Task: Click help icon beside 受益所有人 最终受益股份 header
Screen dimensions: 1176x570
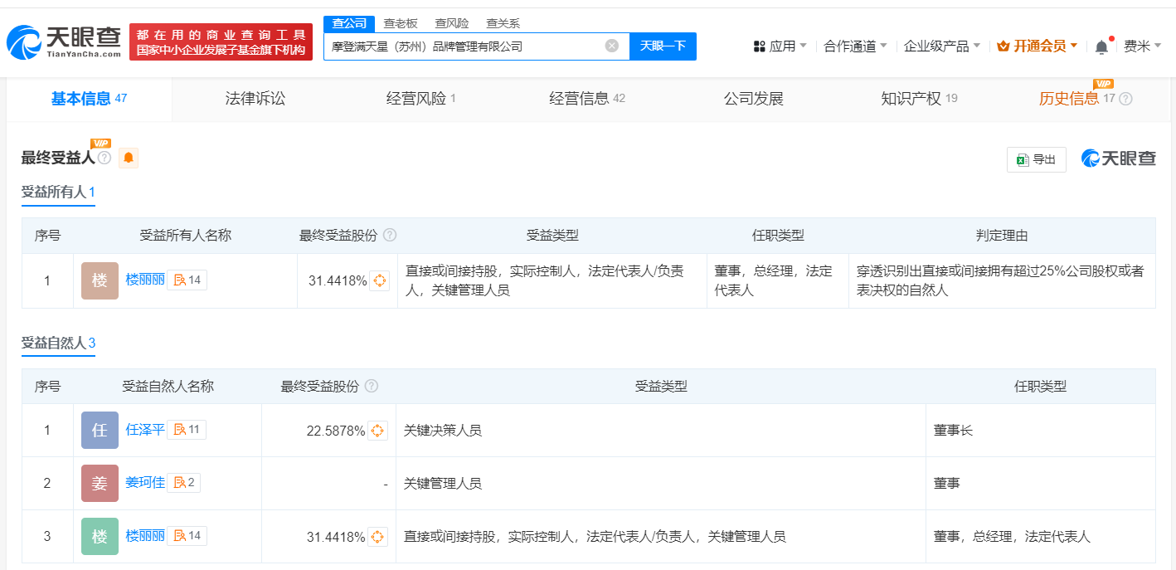Action: coord(390,236)
